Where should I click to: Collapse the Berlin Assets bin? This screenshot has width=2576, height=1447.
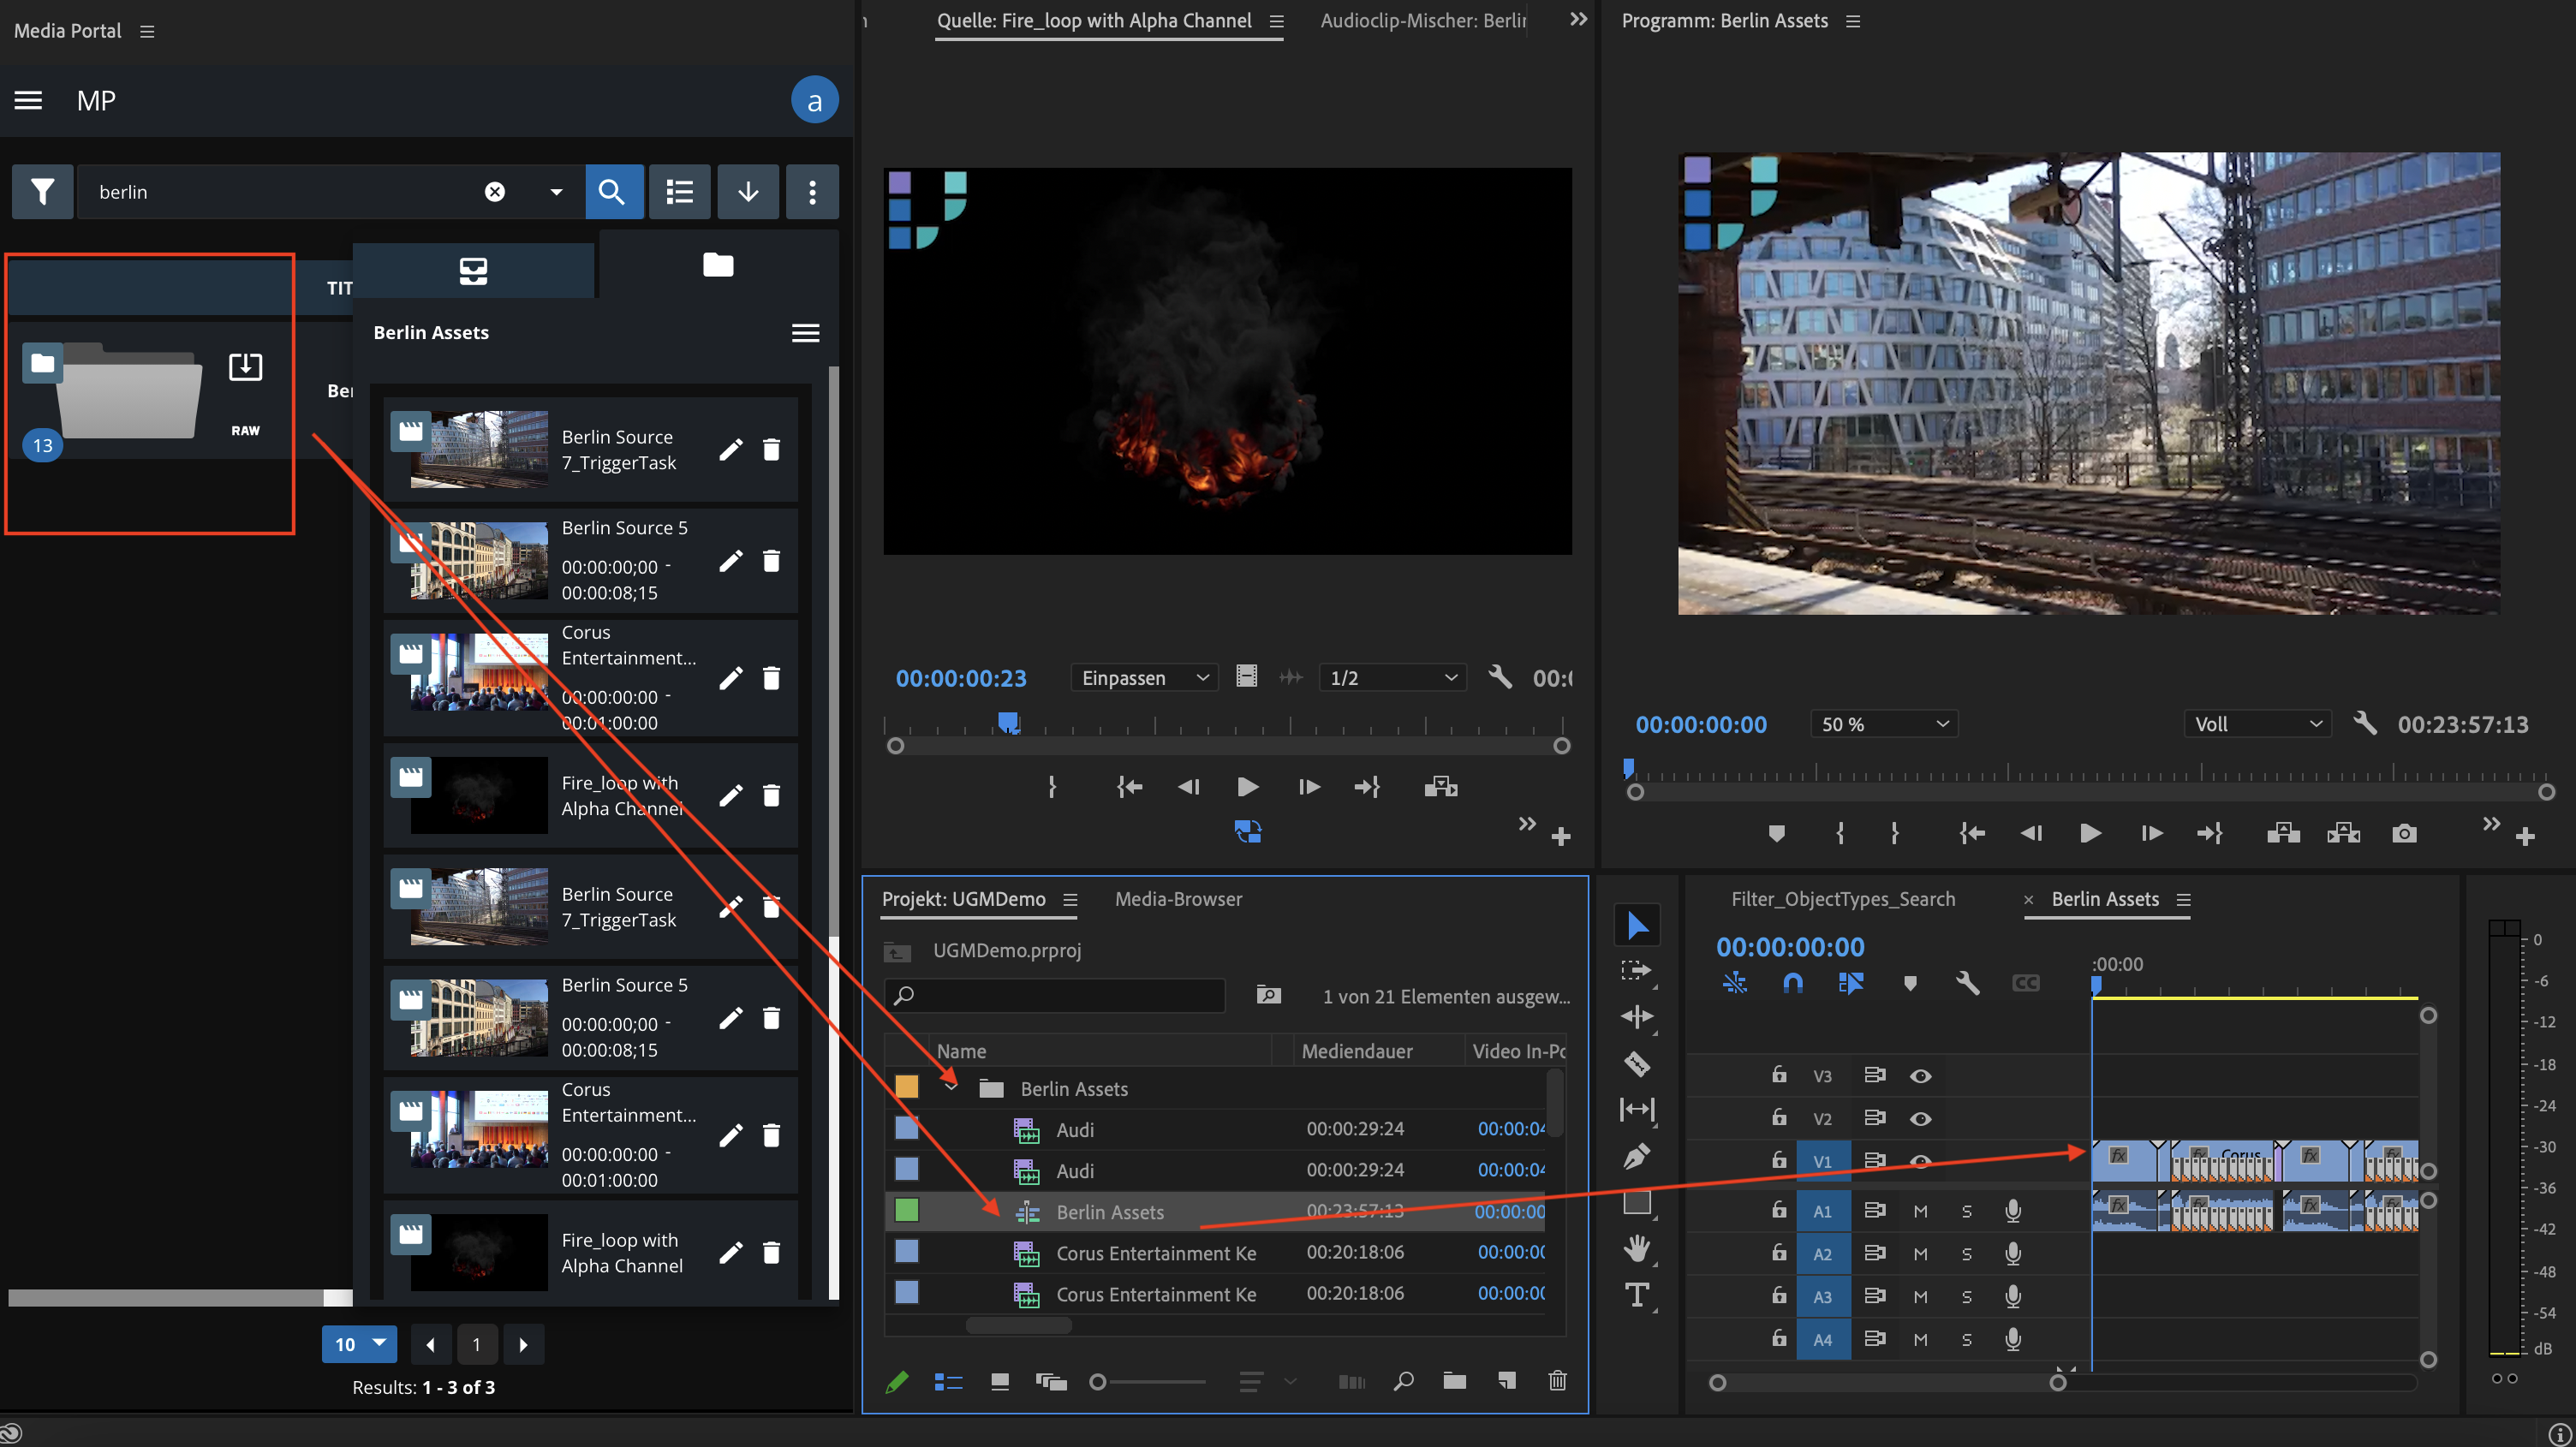[x=951, y=1087]
